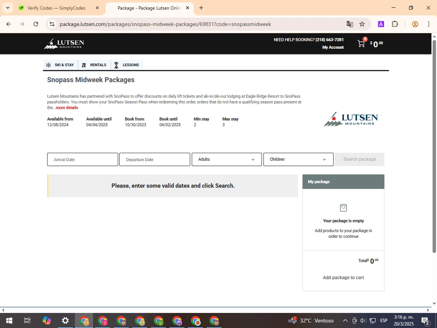
Task: Click the Lutsen Mountains package logo image
Action: [x=351, y=119]
